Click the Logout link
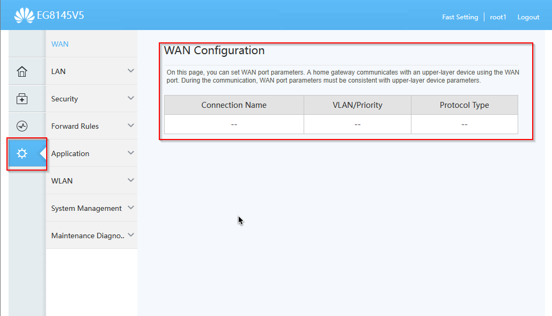552x316 pixels. tap(528, 17)
